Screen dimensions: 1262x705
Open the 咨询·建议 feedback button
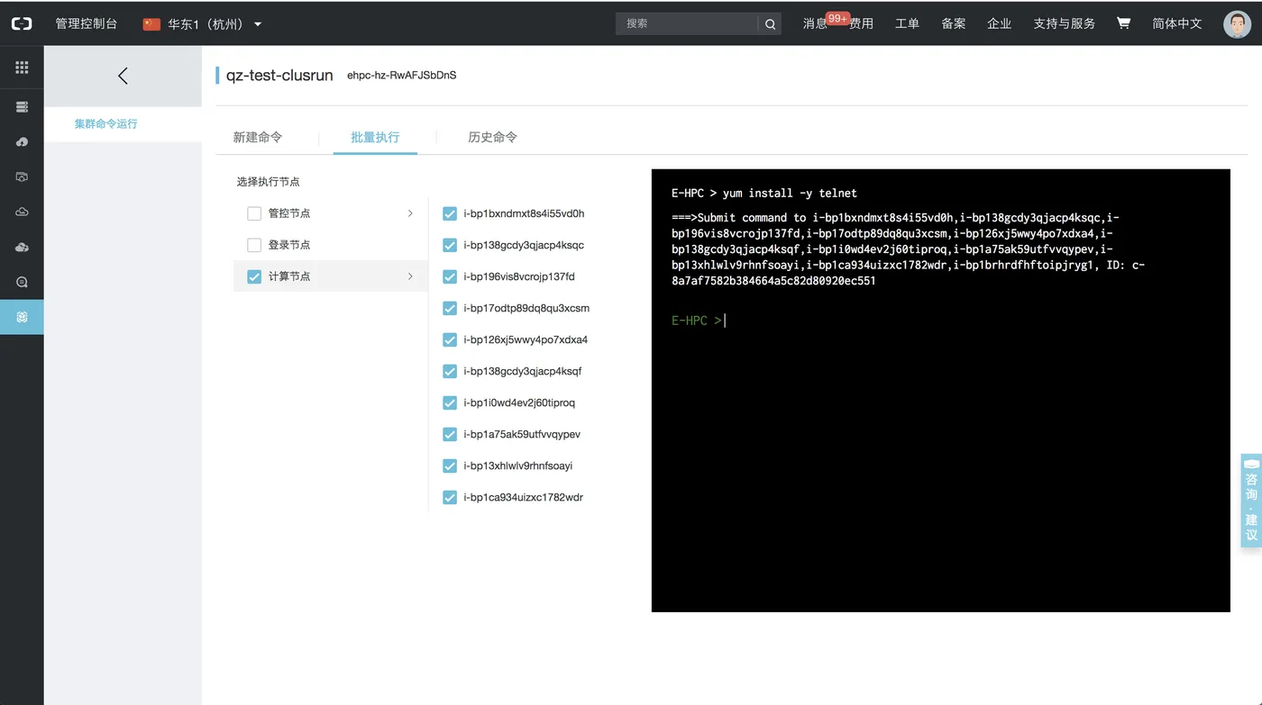1251,501
